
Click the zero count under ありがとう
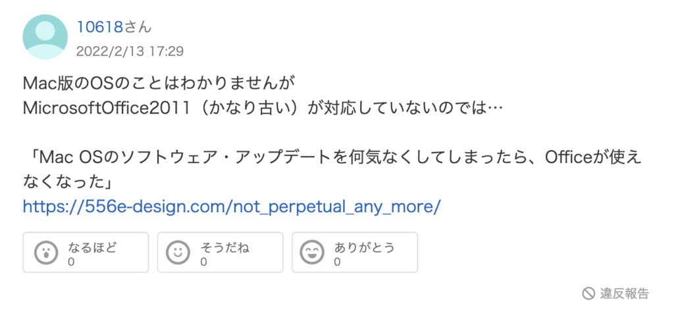(x=338, y=262)
